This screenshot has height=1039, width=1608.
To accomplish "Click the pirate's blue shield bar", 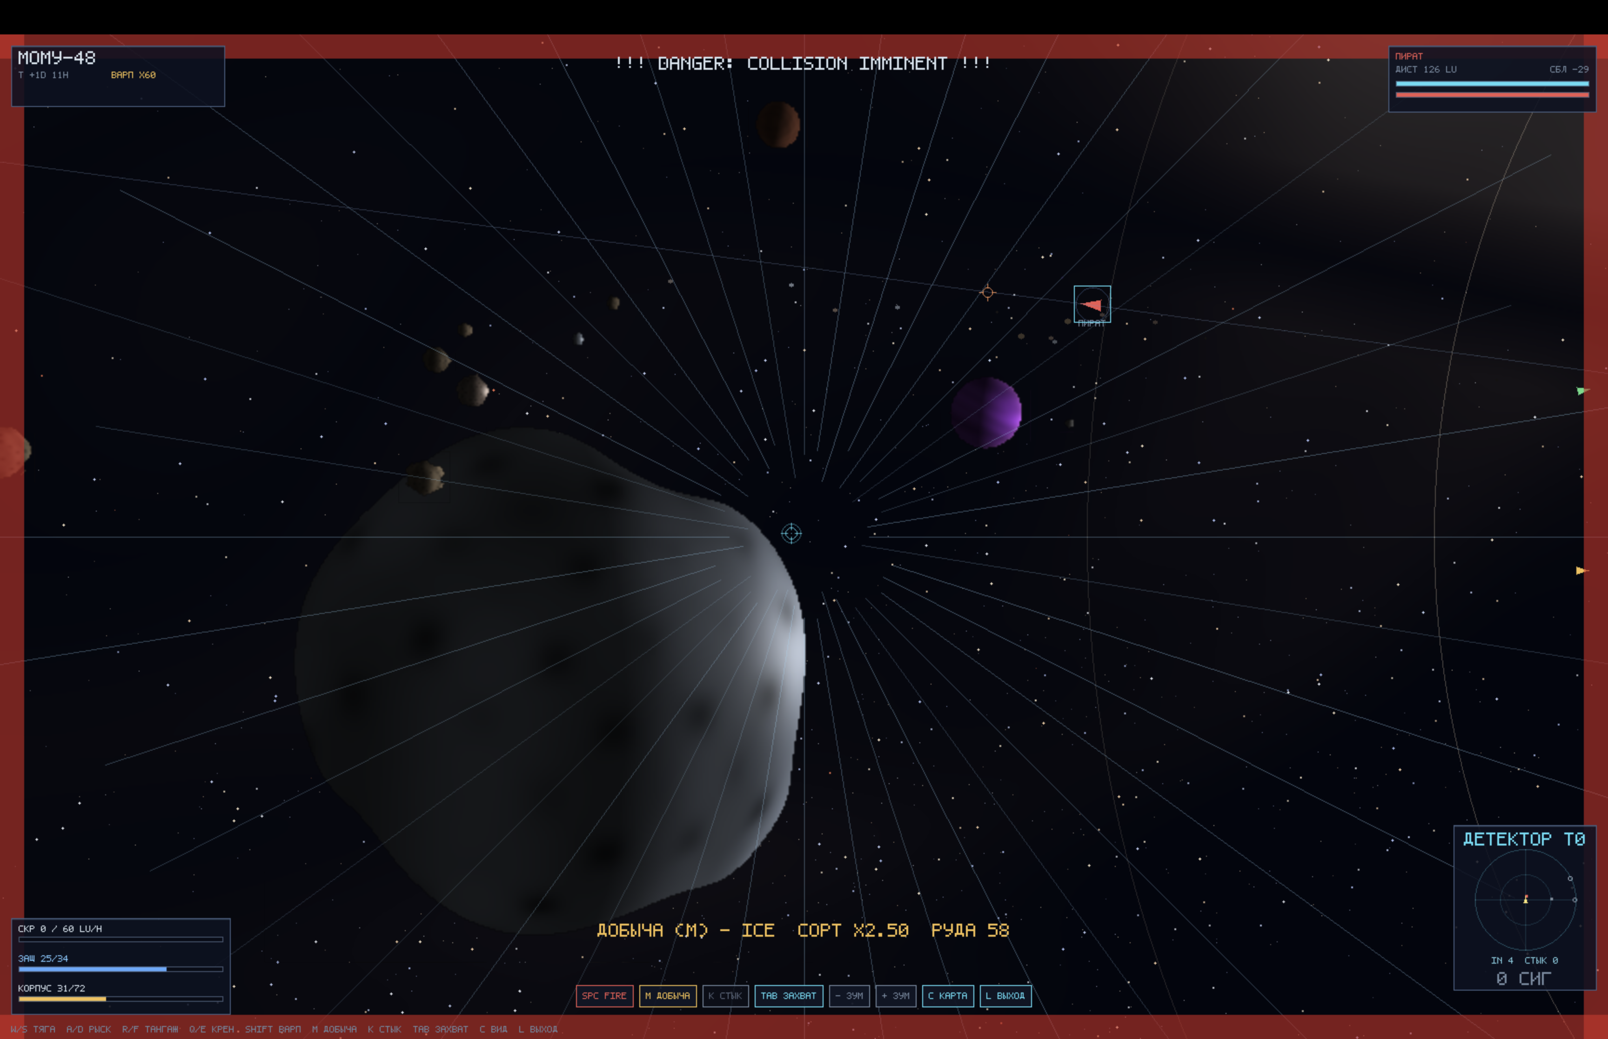I will tap(1492, 84).
